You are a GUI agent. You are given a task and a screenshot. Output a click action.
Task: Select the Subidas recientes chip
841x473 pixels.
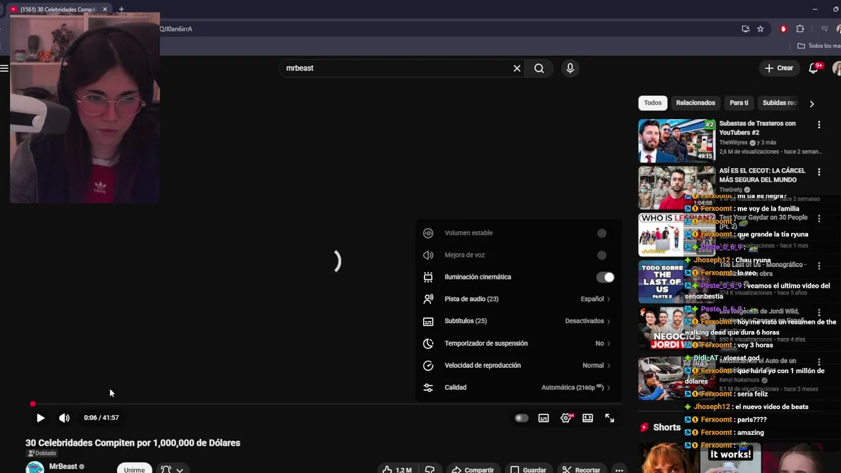(779, 103)
